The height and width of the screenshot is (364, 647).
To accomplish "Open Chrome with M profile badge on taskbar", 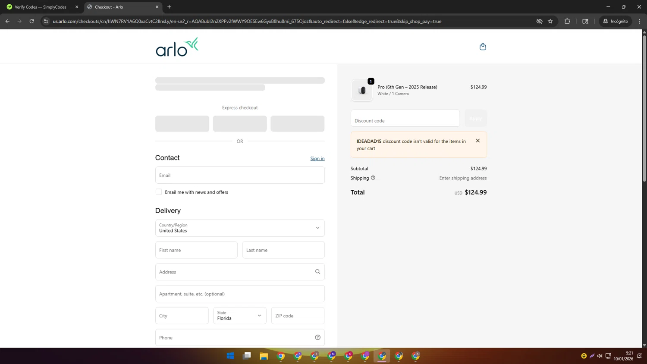I will (332, 356).
